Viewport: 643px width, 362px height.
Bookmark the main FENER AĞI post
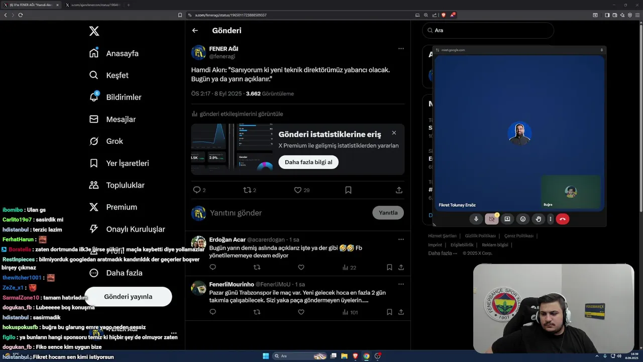[348, 190]
